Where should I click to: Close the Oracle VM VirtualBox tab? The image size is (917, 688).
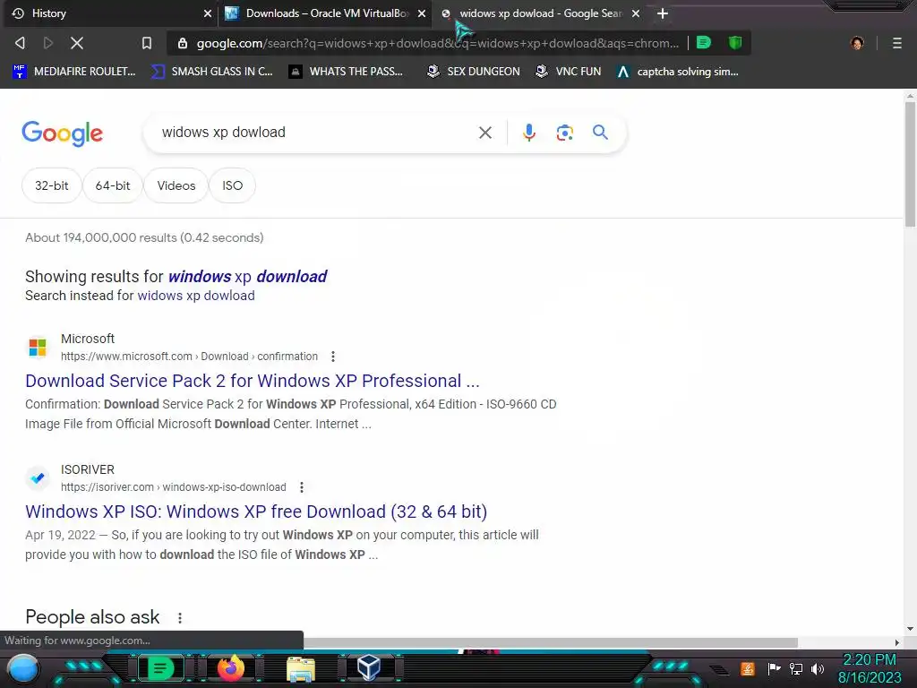click(422, 13)
